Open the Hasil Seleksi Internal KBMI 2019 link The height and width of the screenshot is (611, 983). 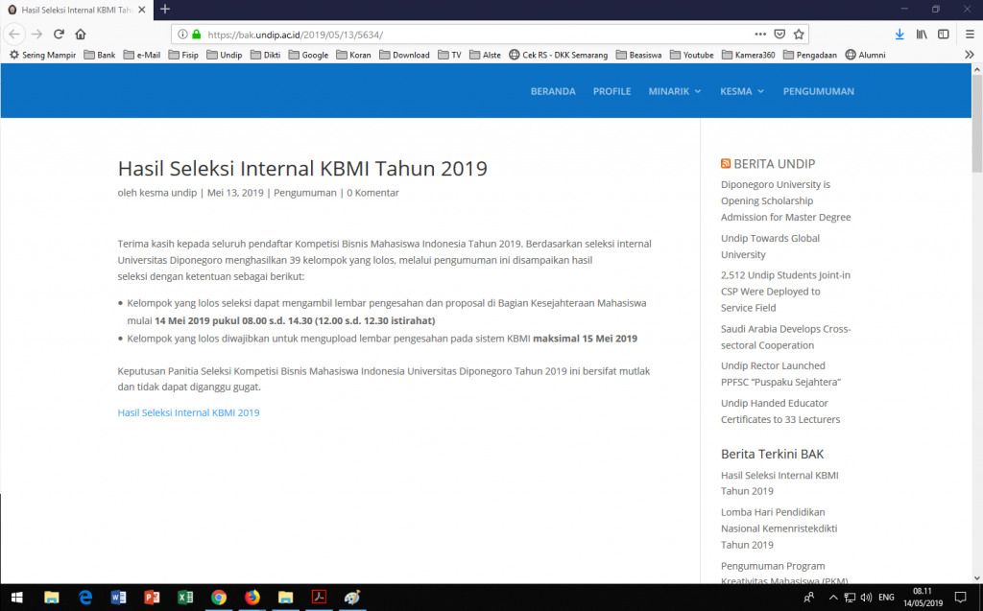click(x=188, y=412)
